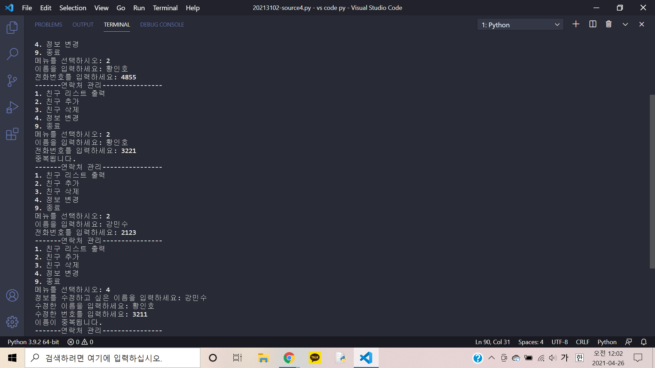Open Chrome from the taskbar
The height and width of the screenshot is (368, 655).
[289, 358]
